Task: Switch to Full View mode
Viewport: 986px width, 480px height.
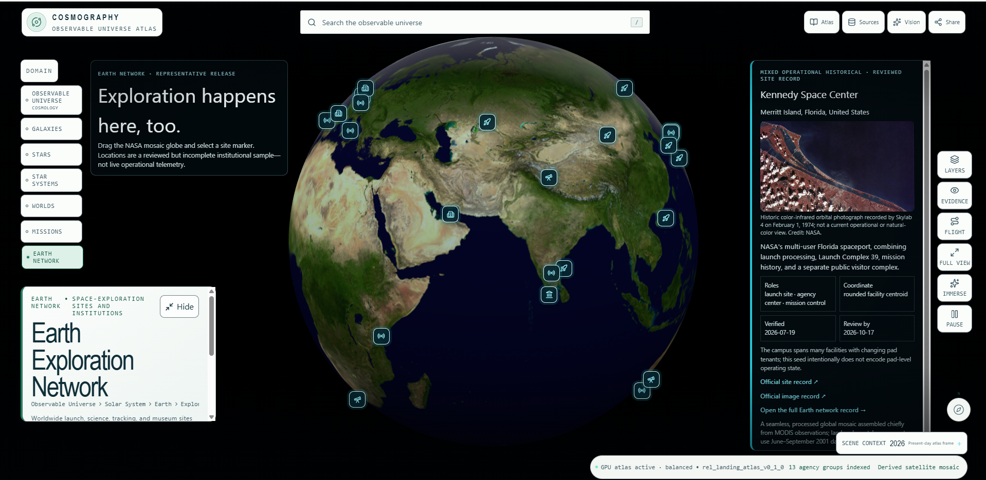Action: 954,257
